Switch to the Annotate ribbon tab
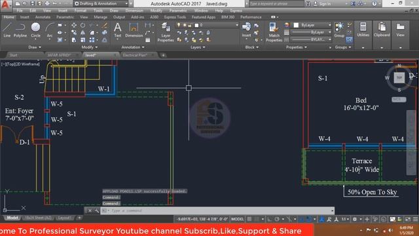The image size is (419, 236). click(43, 17)
